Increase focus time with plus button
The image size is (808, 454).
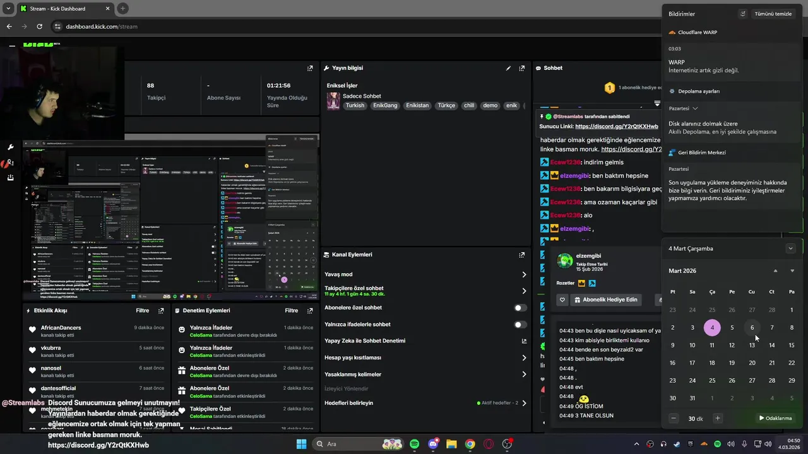point(717,418)
